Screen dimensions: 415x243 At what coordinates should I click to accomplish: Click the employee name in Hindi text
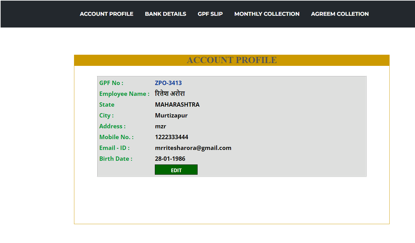coord(170,94)
